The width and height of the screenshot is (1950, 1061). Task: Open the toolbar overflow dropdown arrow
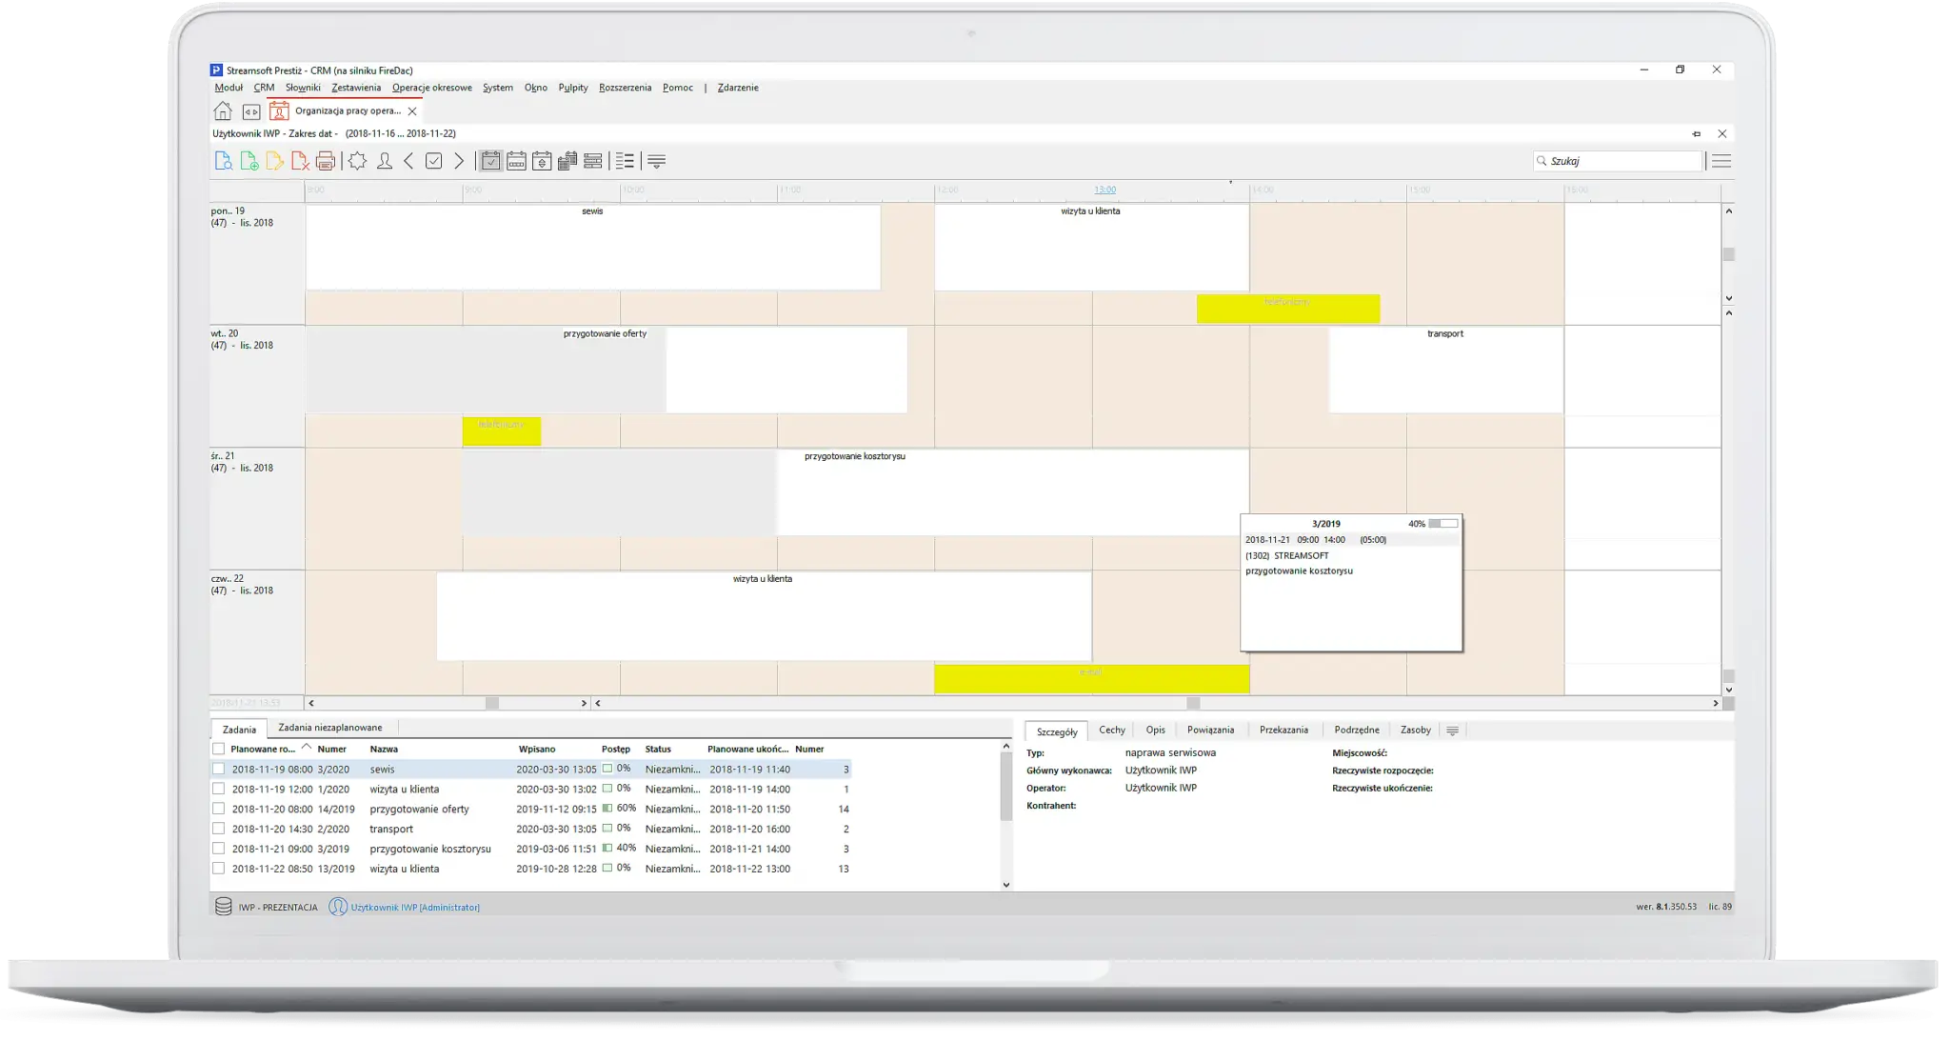point(656,161)
